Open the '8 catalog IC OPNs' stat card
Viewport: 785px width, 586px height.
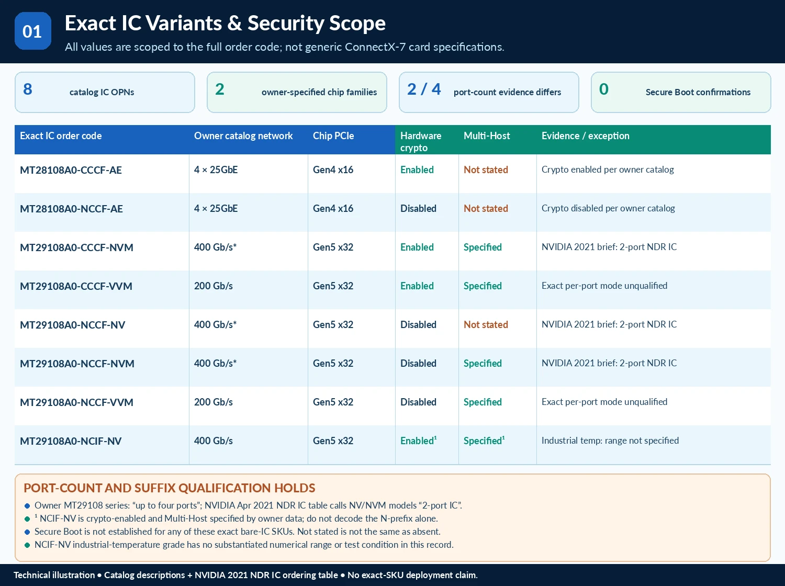(x=105, y=92)
